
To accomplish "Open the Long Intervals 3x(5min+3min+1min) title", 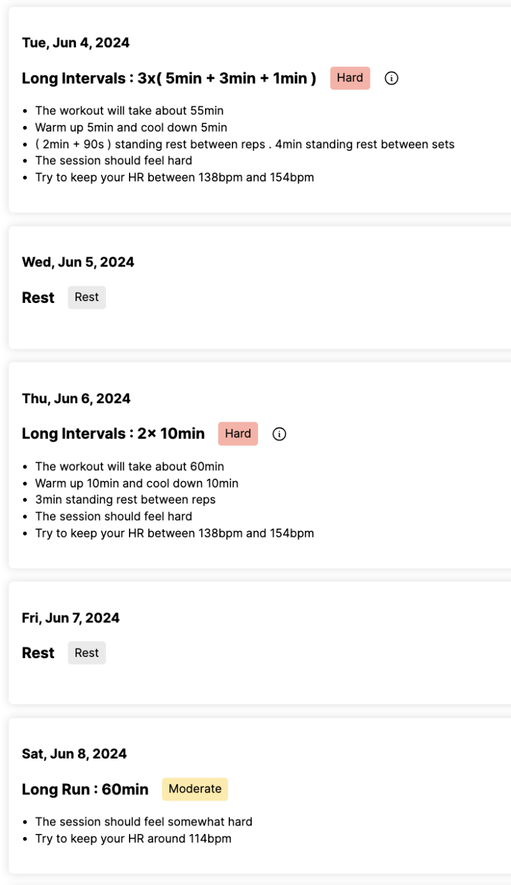I will coord(169,79).
